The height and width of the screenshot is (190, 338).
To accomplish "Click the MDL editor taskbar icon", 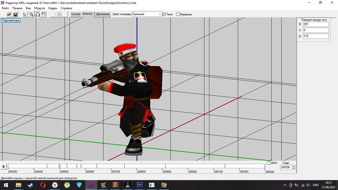I will (x=91, y=185).
